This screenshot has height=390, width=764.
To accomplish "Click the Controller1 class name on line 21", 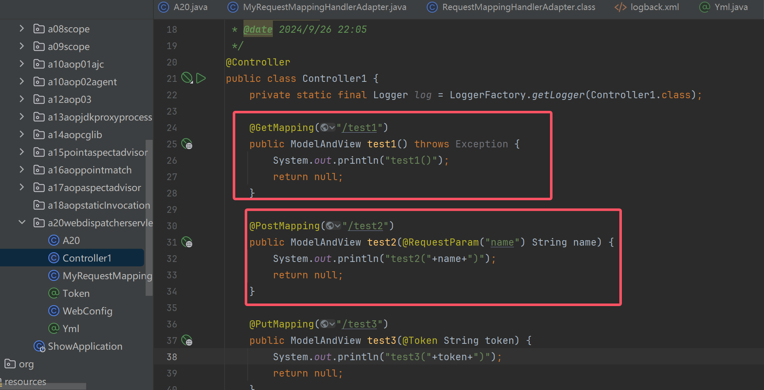I will [334, 79].
